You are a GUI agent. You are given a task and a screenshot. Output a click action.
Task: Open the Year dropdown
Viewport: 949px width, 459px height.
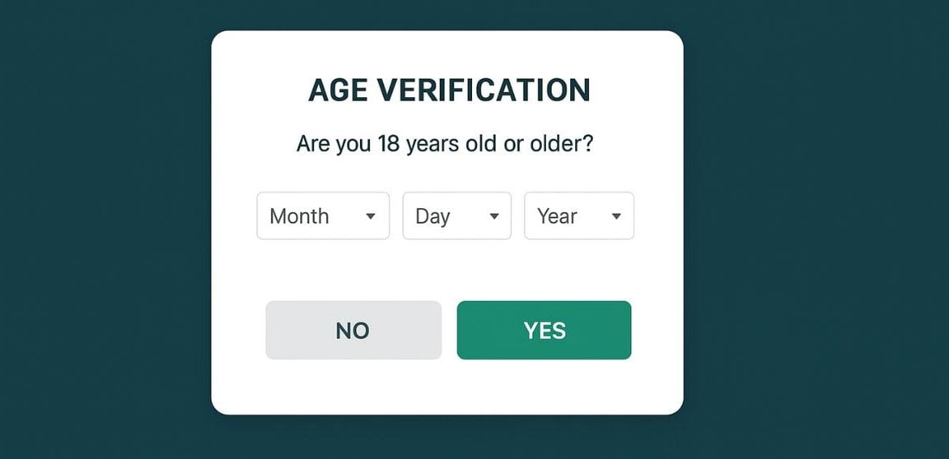[x=578, y=216]
